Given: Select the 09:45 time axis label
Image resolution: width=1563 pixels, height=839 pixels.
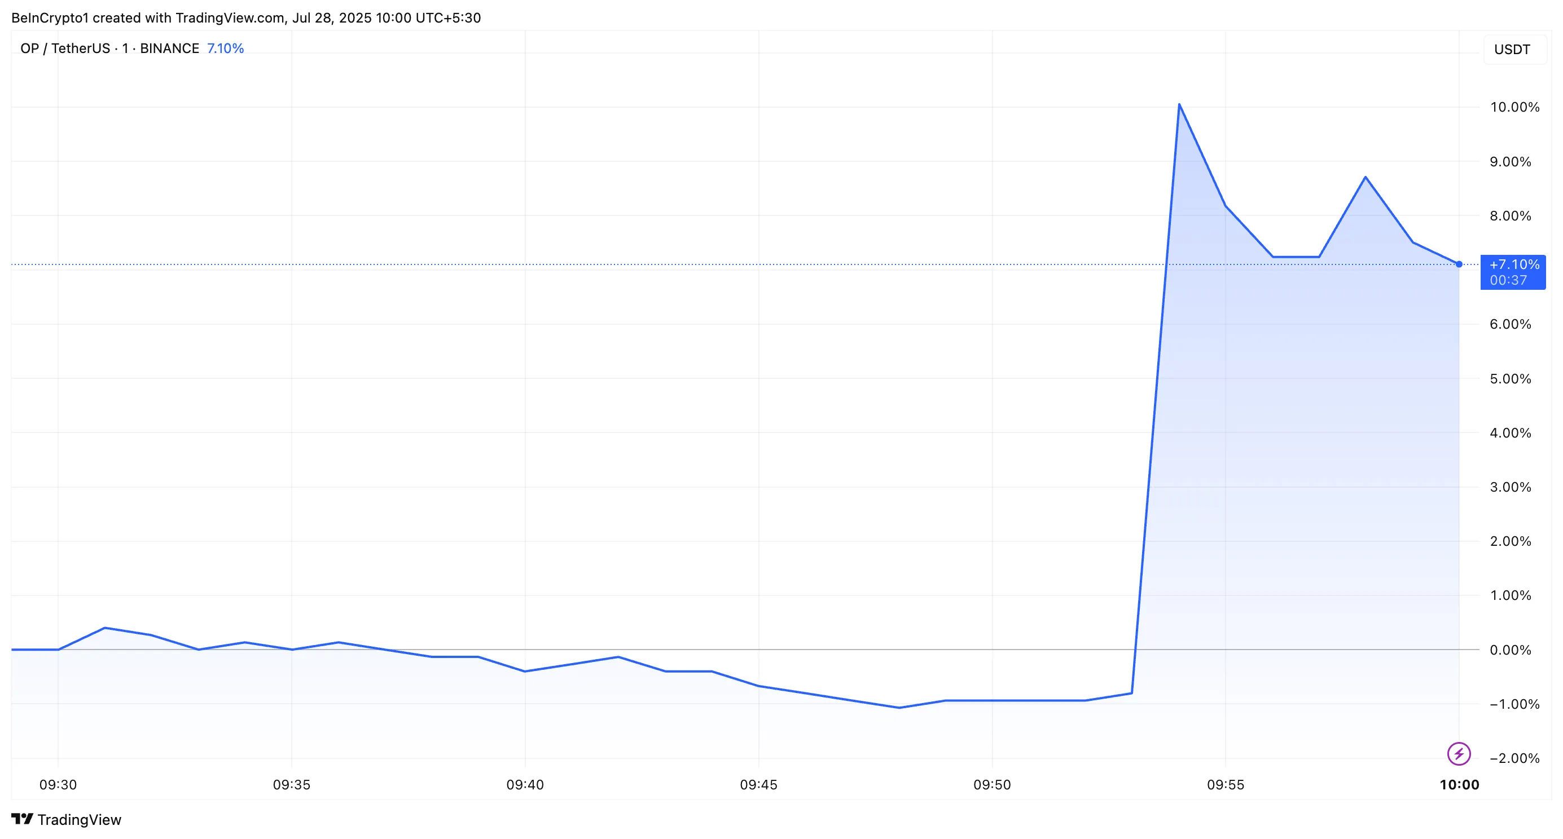Looking at the screenshot, I should click(758, 784).
